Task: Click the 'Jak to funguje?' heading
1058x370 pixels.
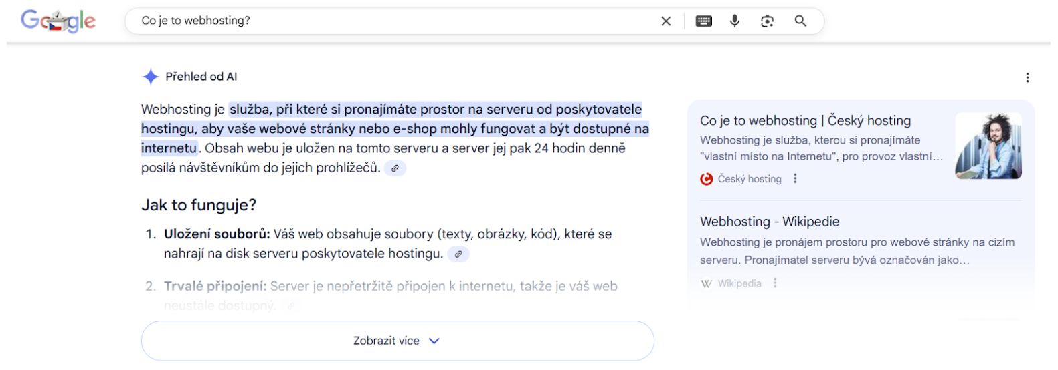Action: 199,205
